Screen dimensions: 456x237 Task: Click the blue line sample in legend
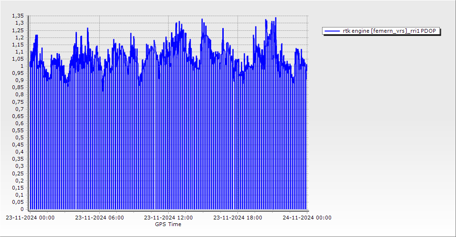click(332, 31)
